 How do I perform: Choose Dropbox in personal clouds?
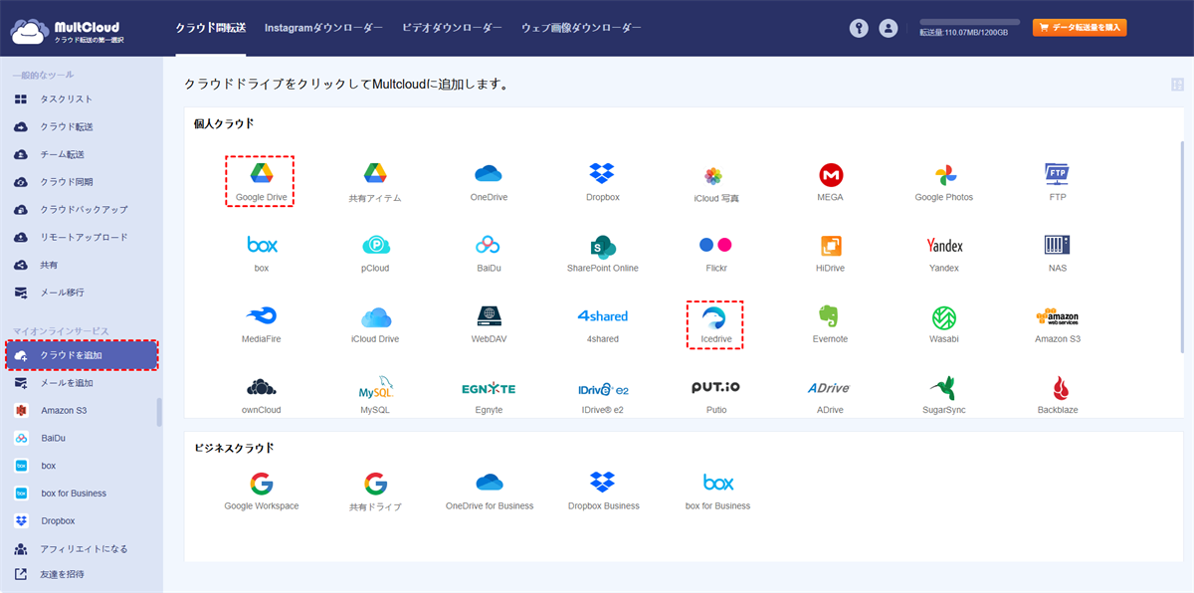point(602,182)
